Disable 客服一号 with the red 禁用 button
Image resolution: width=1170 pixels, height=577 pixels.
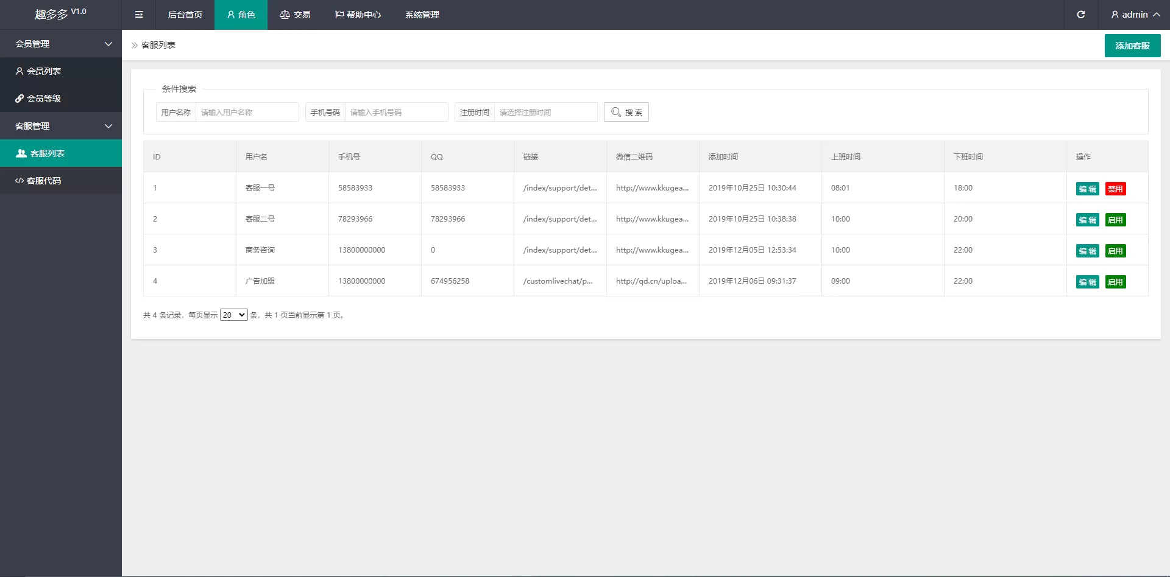pos(1115,189)
